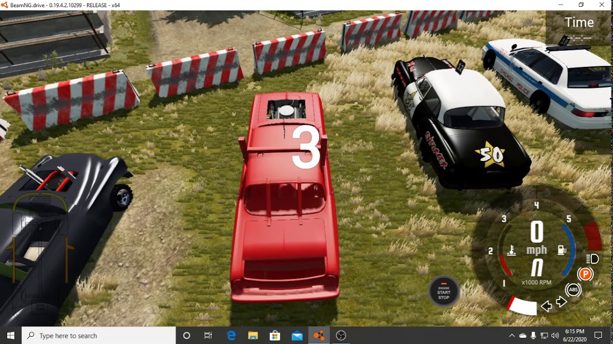Click the BeamNG.drive title bar icon
This screenshot has width=613, height=344.
5,5
